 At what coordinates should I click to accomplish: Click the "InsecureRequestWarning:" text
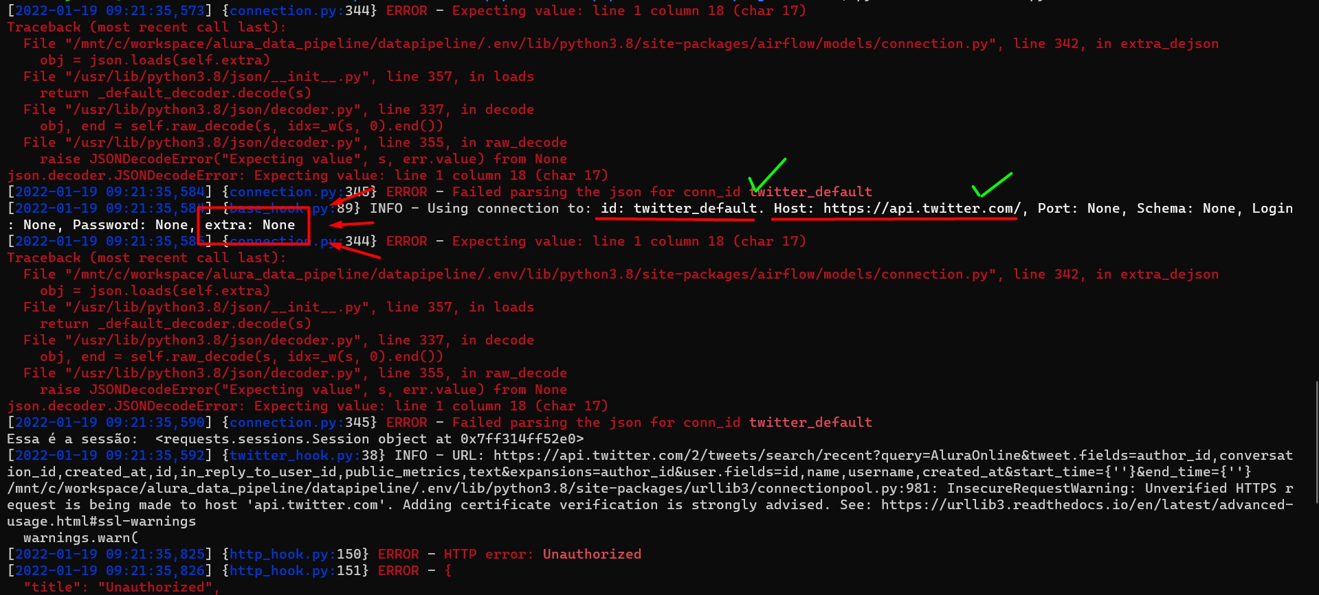[1041, 488]
